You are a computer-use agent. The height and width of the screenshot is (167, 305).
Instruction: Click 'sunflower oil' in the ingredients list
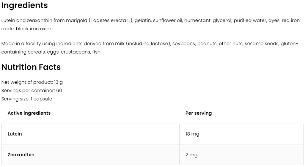(167, 21)
